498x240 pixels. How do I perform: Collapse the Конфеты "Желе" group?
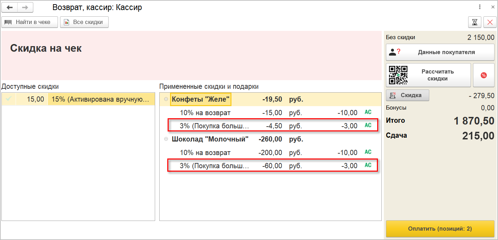[x=166, y=100]
